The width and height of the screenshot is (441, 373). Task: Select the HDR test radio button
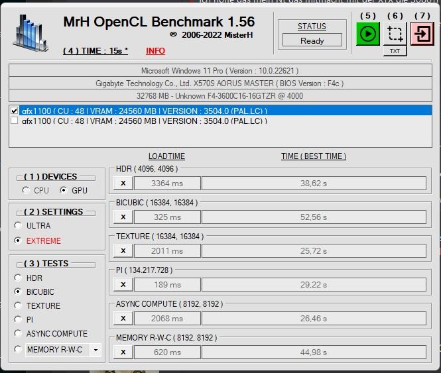tap(18, 278)
